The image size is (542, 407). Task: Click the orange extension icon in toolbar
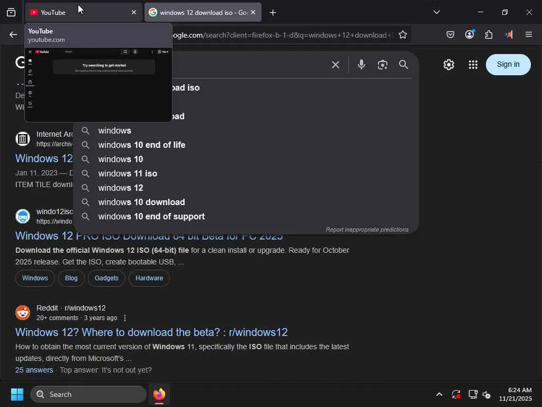point(509,34)
